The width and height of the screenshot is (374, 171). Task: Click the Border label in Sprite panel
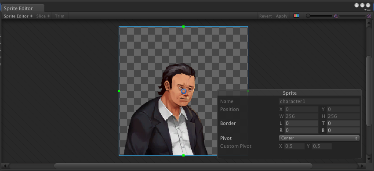pyautogui.click(x=228, y=124)
